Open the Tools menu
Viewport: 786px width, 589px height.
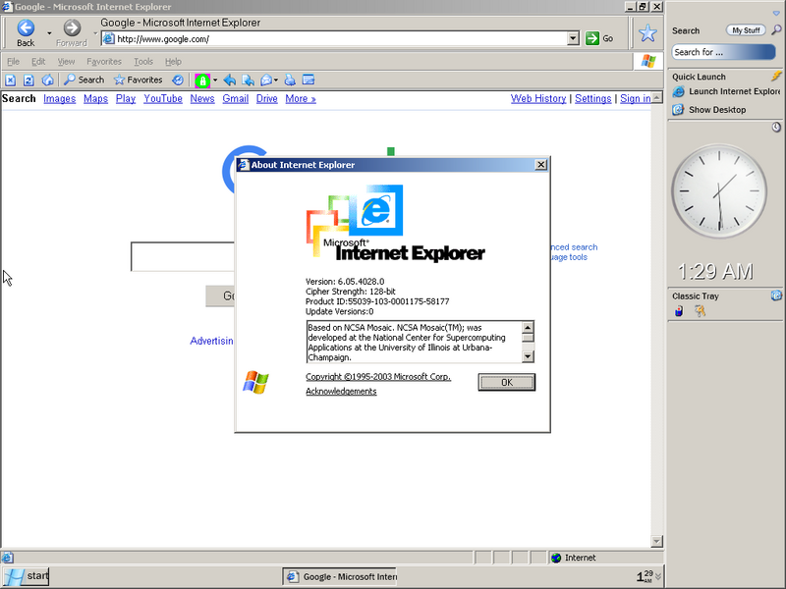pos(142,62)
